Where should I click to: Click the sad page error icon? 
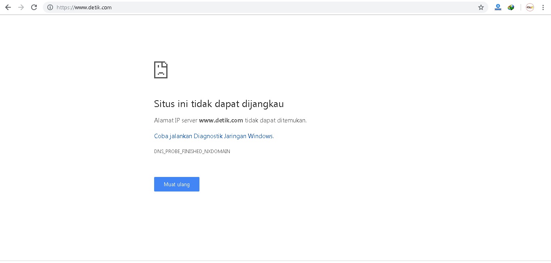161,70
